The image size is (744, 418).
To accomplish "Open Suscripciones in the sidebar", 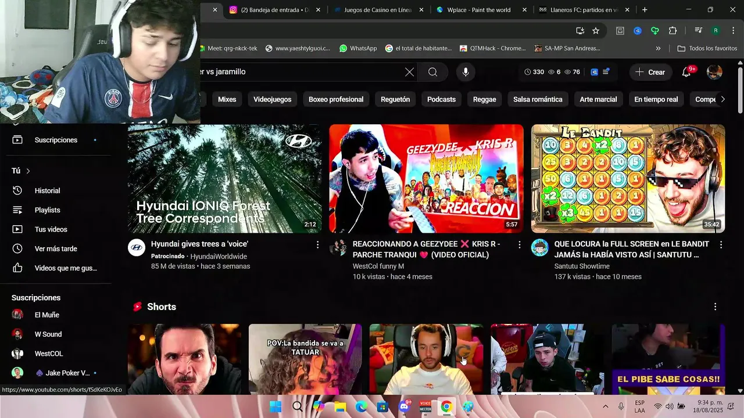I will [x=56, y=140].
